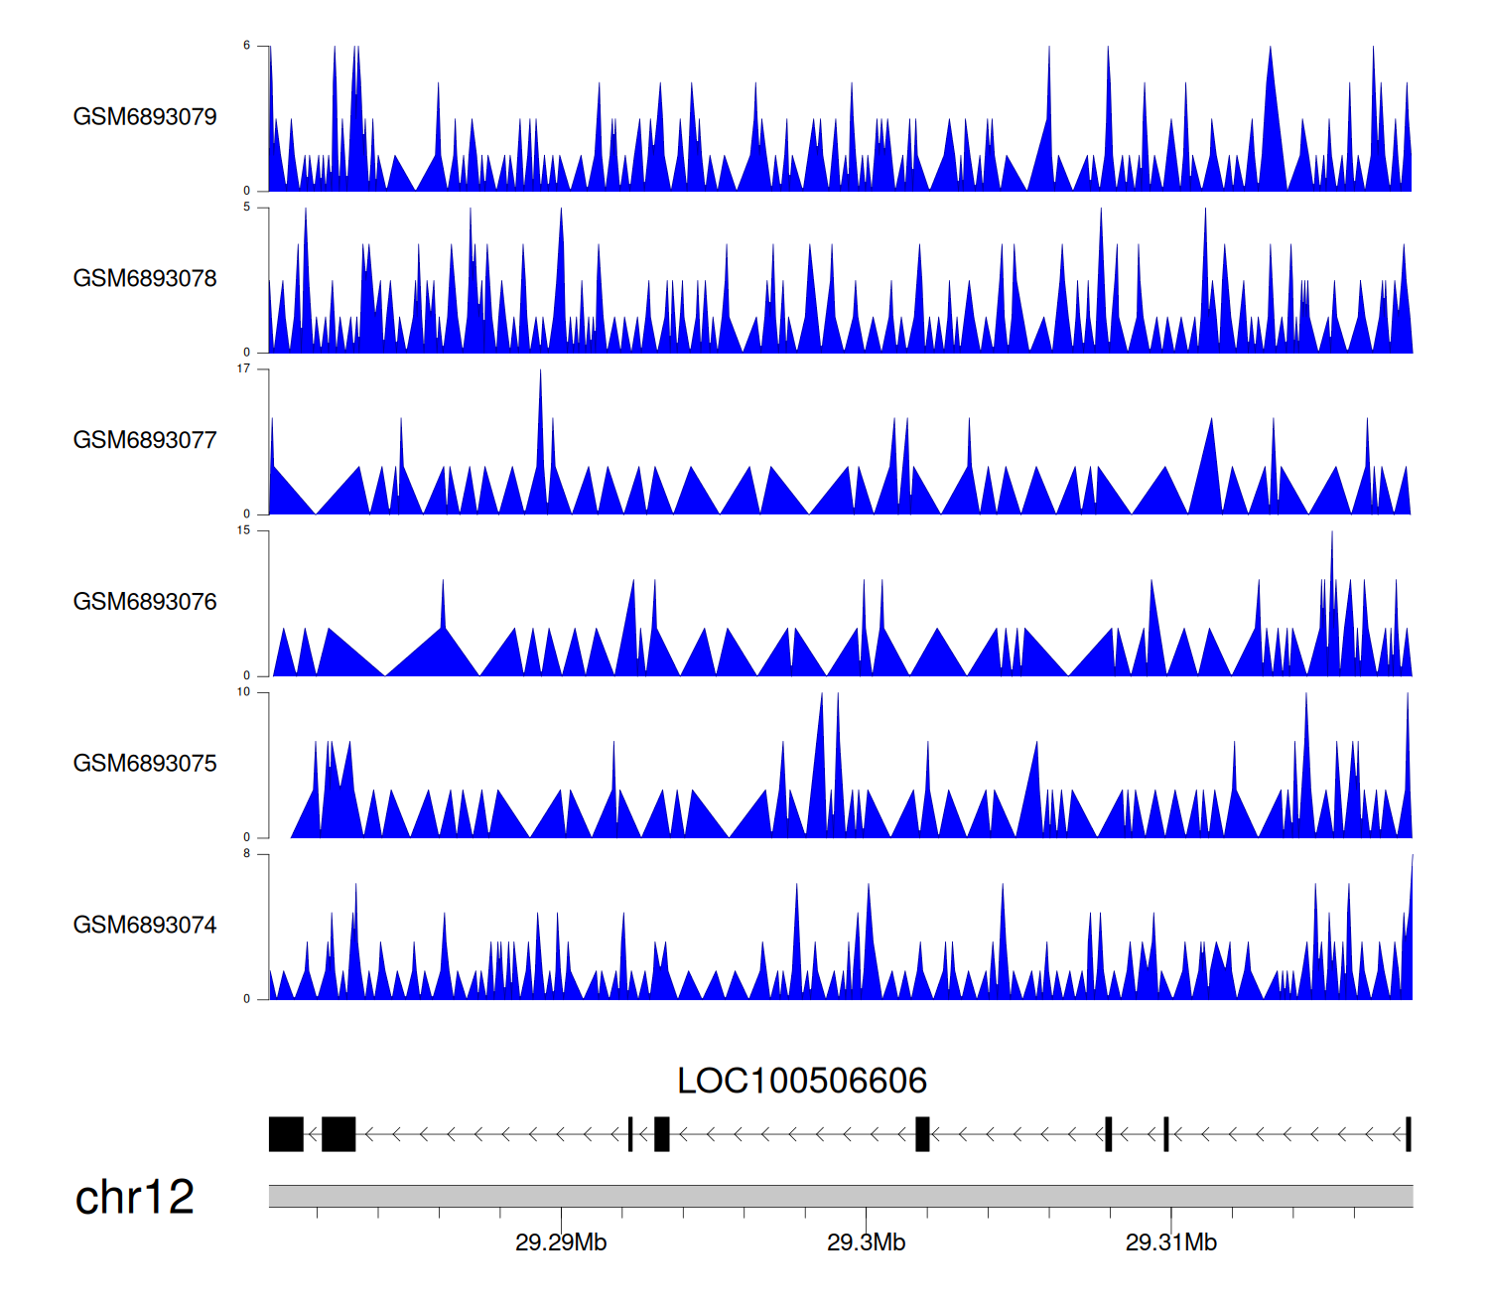Click the rightmost thin exon of the gene

coord(1408,1134)
